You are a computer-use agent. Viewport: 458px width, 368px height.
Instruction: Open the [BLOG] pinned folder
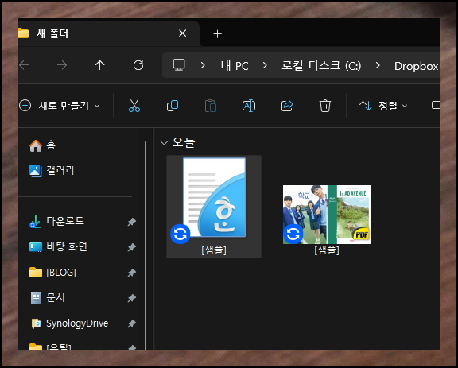(52, 273)
